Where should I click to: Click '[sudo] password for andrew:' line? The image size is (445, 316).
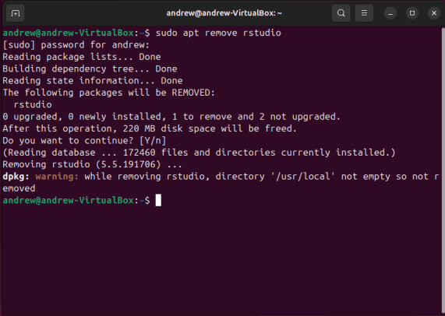point(76,45)
